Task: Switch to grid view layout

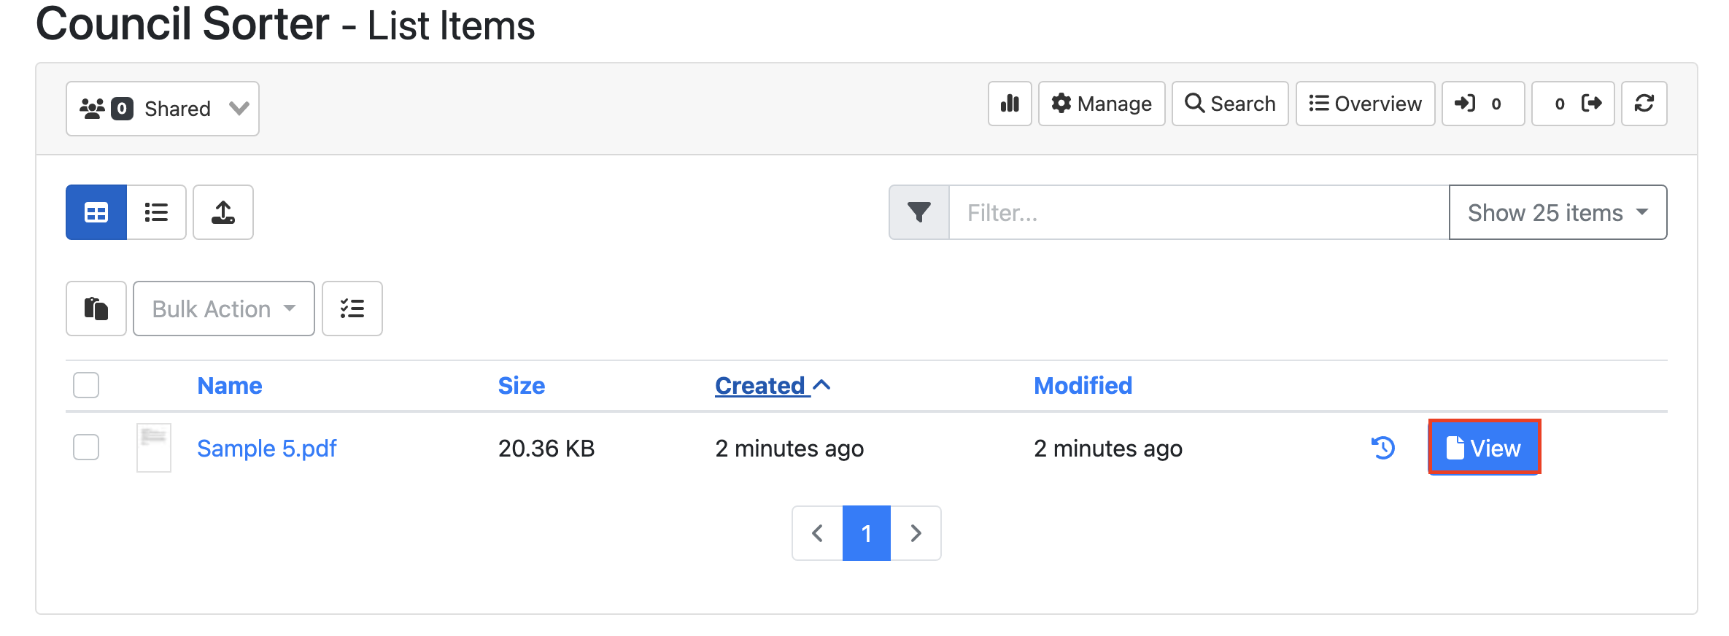Action: pos(96,212)
